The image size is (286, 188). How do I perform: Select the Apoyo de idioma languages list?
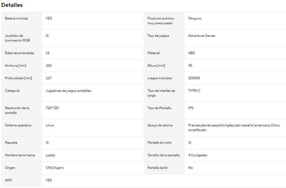234,128
